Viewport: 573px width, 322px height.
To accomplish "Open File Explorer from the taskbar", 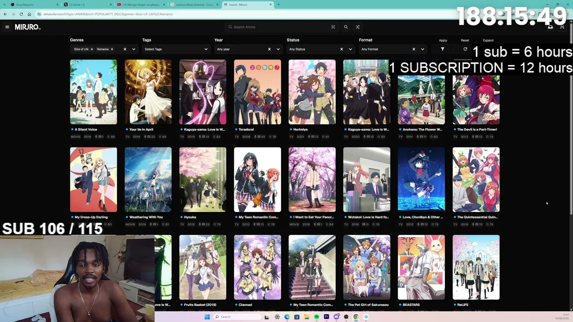I will pos(307,317).
